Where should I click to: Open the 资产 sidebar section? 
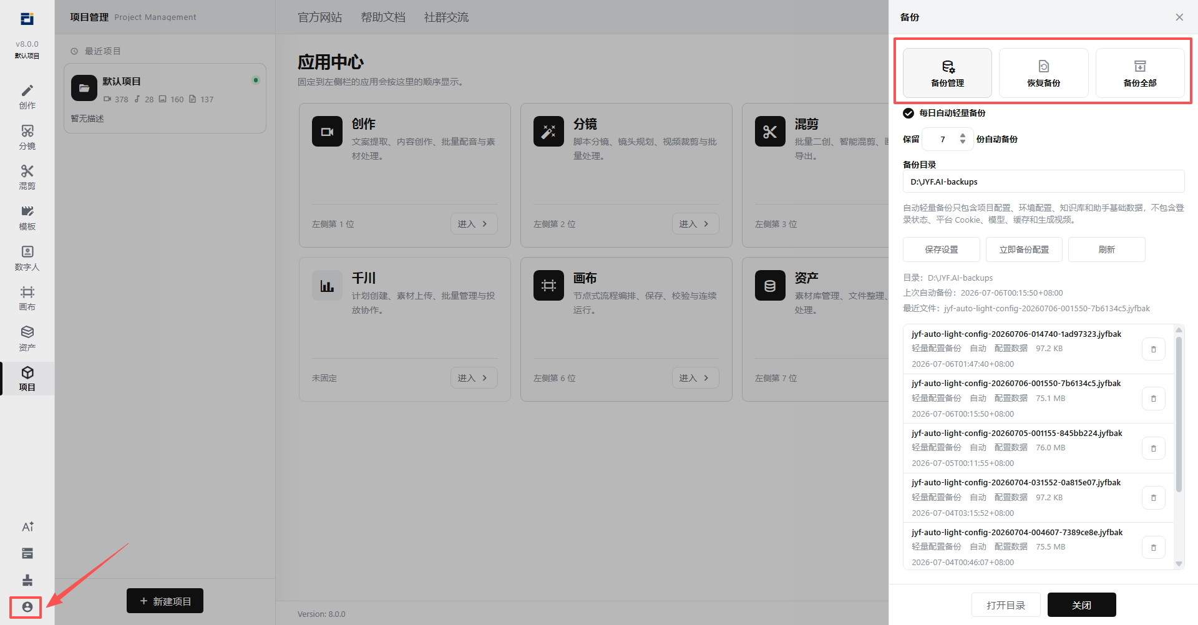(x=27, y=339)
